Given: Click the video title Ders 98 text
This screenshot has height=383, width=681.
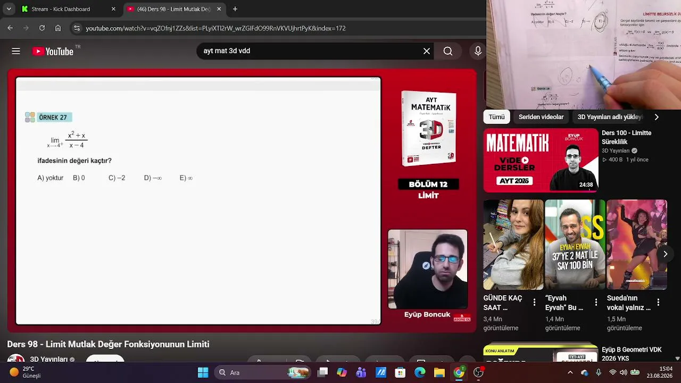Looking at the screenshot, I should [108, 344].
